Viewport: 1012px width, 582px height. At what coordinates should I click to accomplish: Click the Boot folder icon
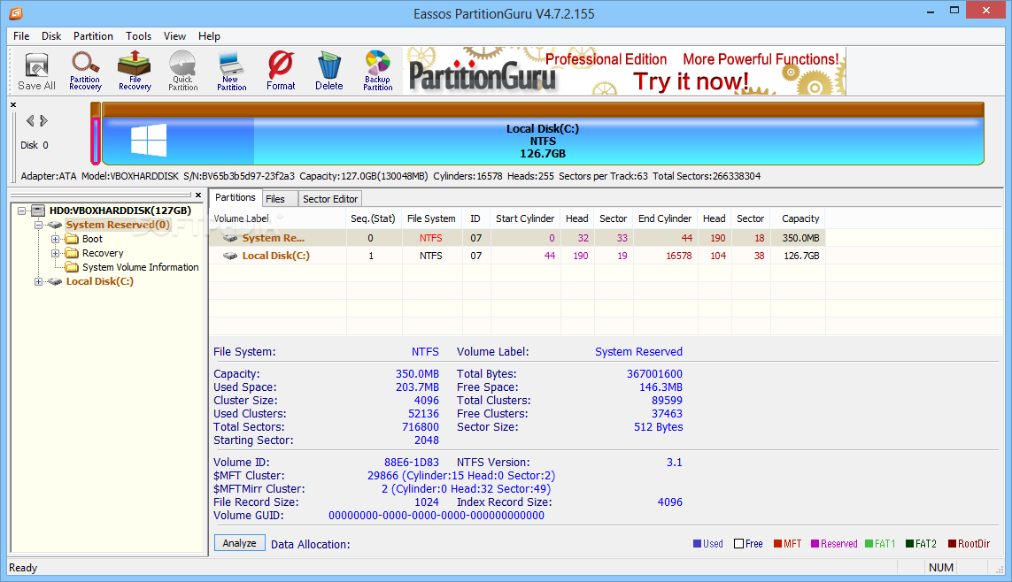[x=73, y=239]
